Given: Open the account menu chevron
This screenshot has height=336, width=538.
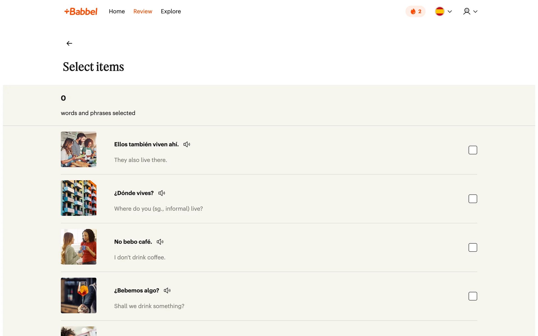Looking at the screenshot, I should (x=476, y=11).
